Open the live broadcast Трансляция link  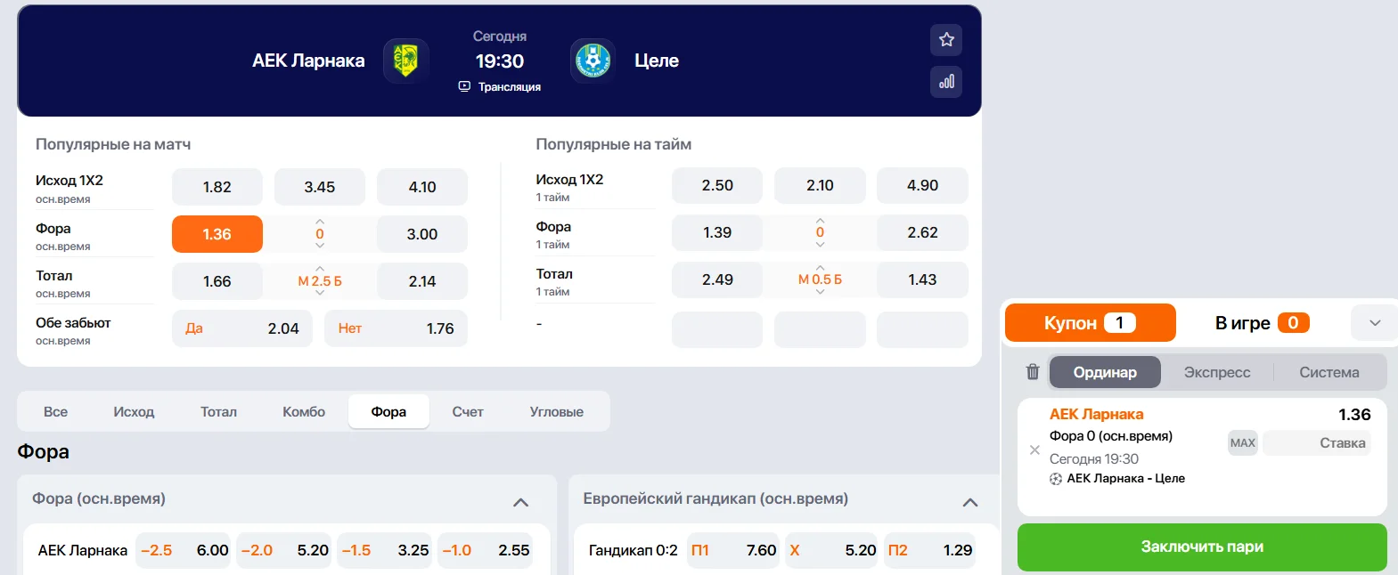(500, 86)
